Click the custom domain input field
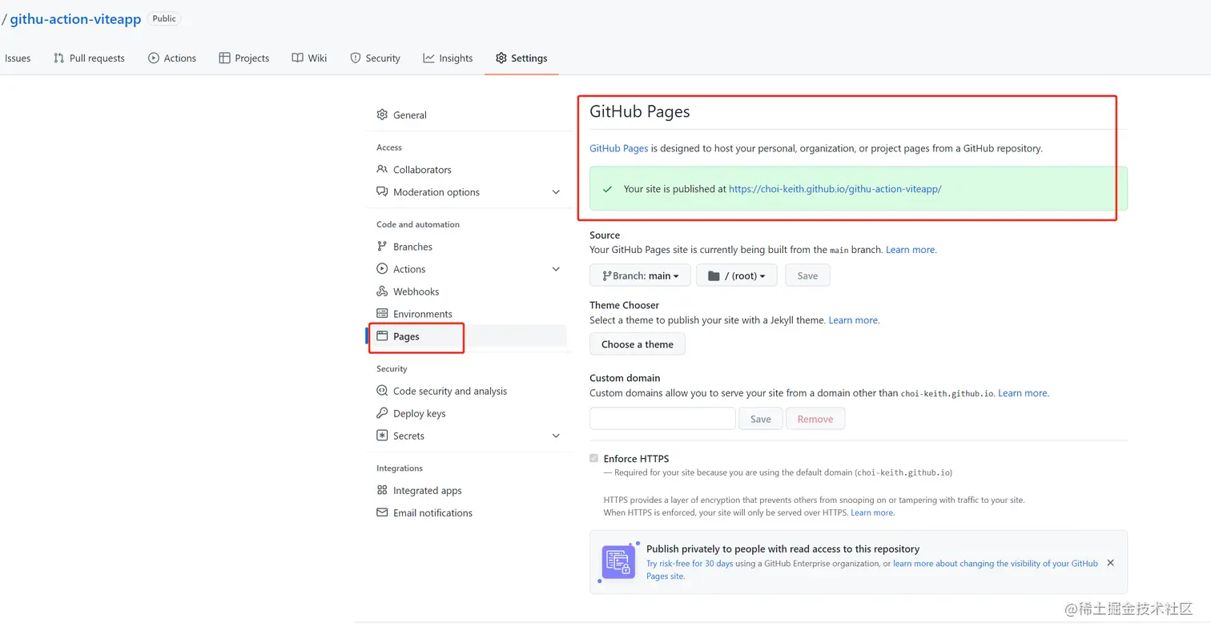 tap(662, 419)
